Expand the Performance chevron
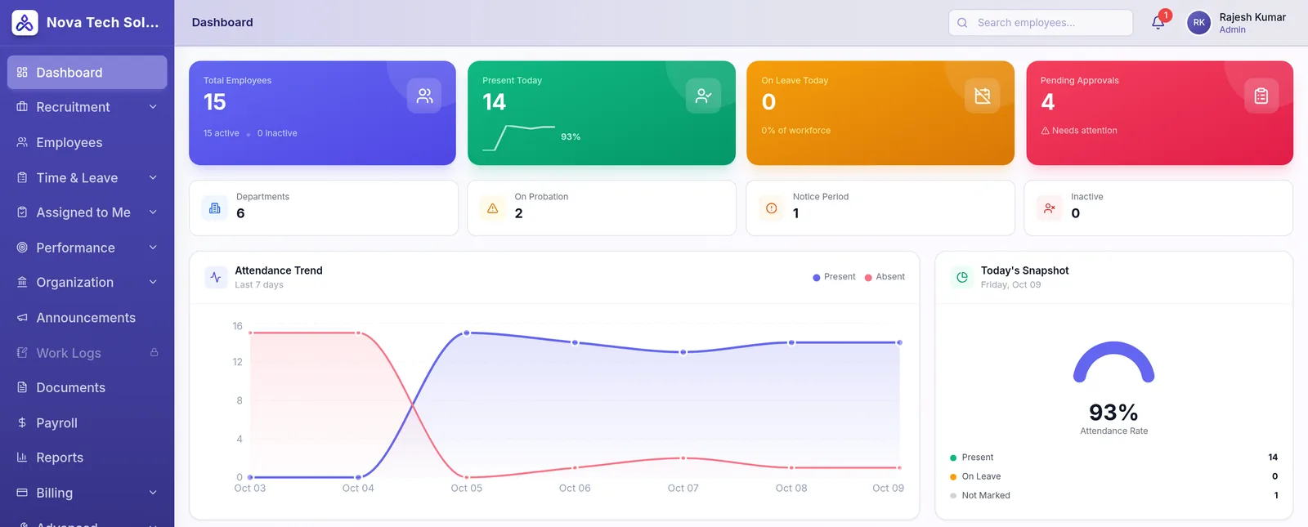The height and width of the screenshot is (527, 1308). [x=153, y=248]
